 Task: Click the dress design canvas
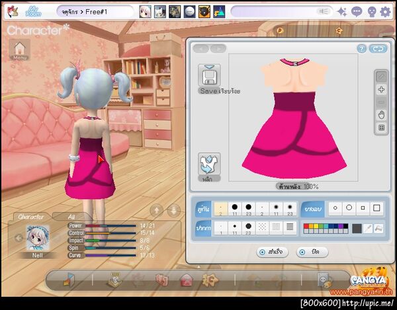point(293,118)
